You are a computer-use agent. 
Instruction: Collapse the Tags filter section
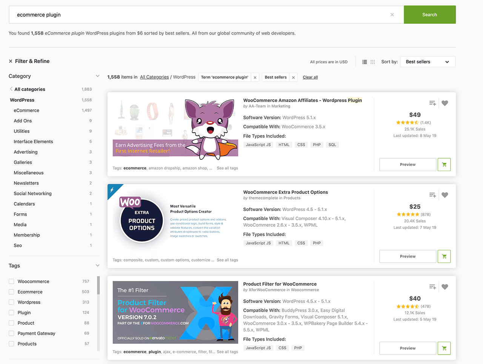pyautogui.click(x=97, y=266)
